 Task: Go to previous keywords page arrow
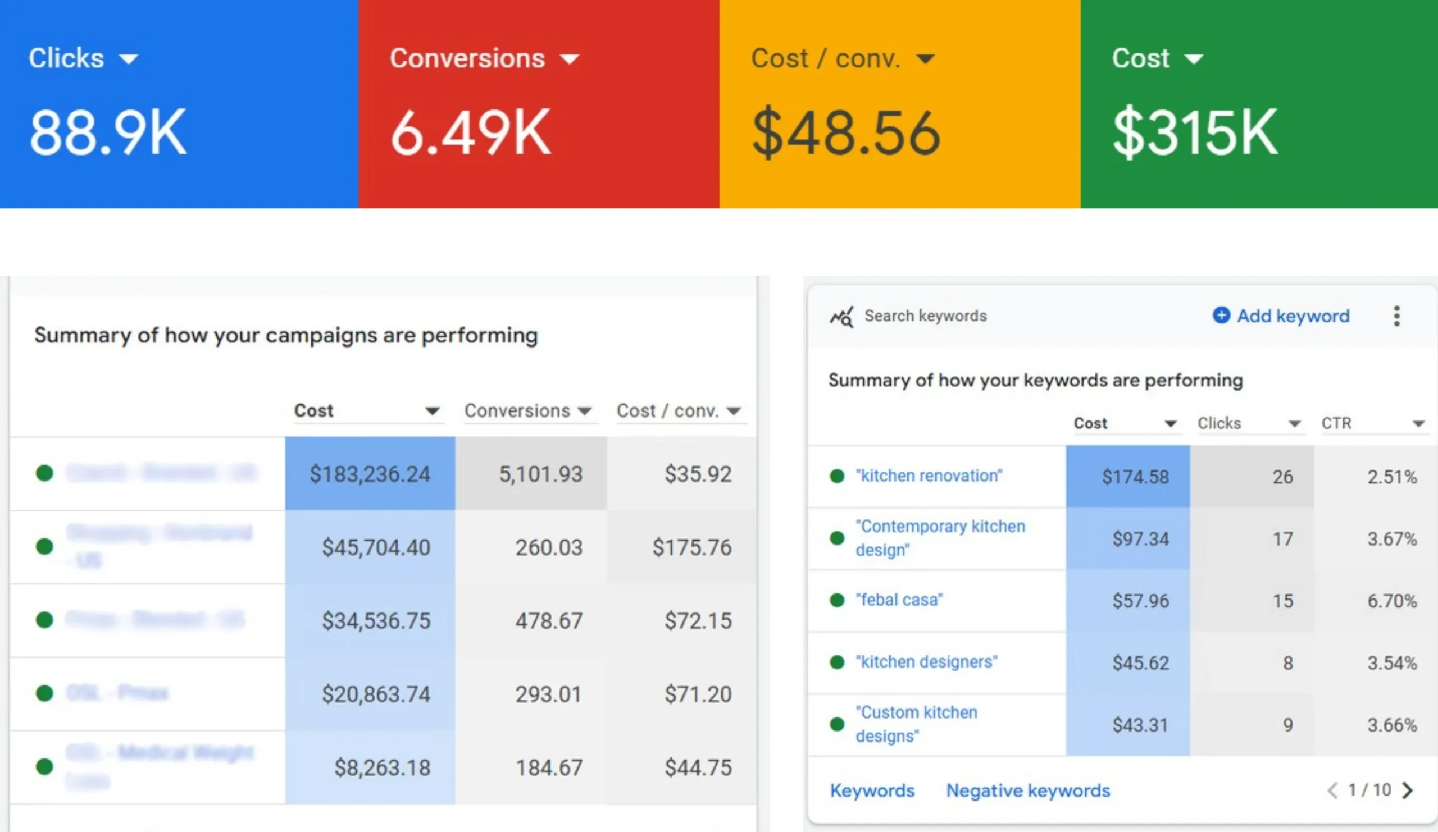(1332, 790)
